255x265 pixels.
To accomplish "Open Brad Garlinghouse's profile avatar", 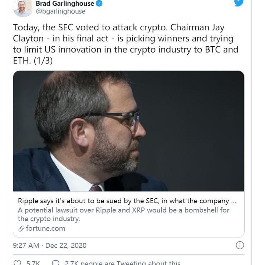I will tap(23, 7).
